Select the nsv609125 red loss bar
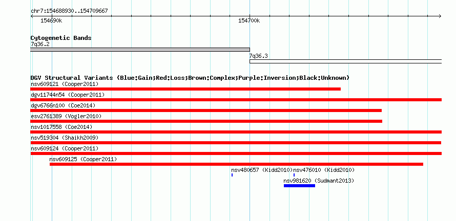Image resolution: width=456 pixels, height=221 pixels. pyautogui.click(x=236, y=164)
